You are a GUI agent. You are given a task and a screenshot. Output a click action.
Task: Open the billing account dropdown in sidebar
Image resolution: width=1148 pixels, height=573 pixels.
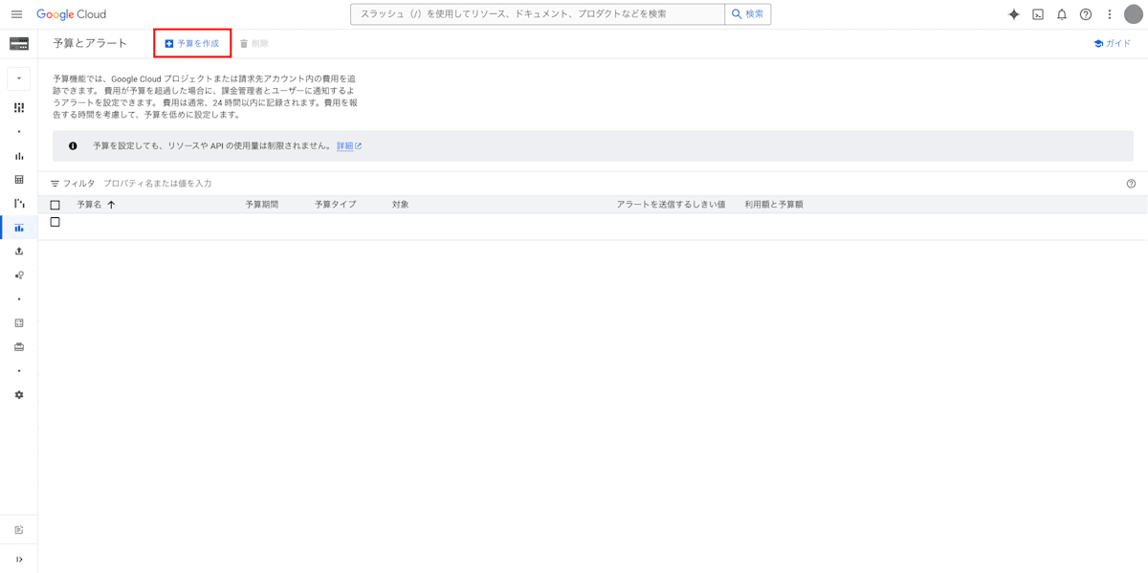[19, 78]
